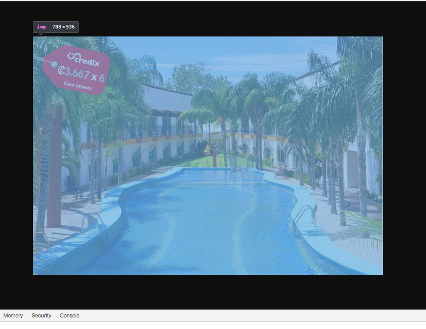The width and height of the screenshot is (426, 329).
Task: Open the Security tab
Action: click(41, 316)
